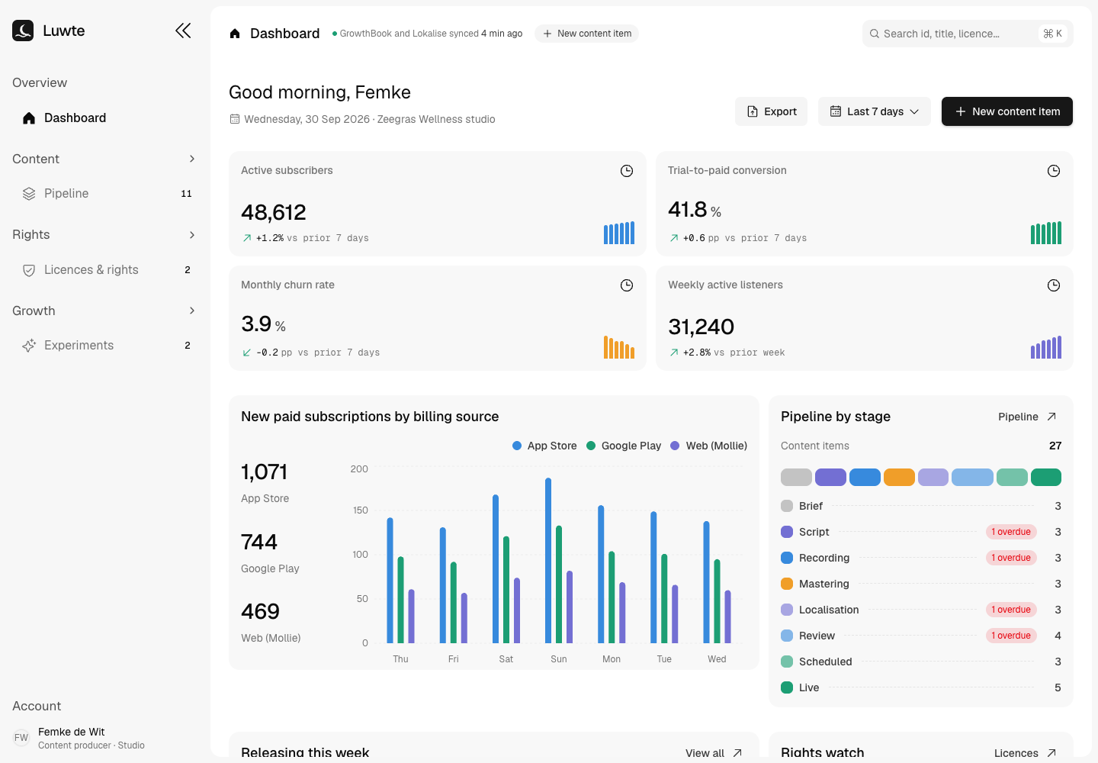The width and height of the screenshot is (1098, 763).
Task: Click clock icon on Trial-to-paid conversion card
Action: pyautogui.click(x=1054, y=171)
